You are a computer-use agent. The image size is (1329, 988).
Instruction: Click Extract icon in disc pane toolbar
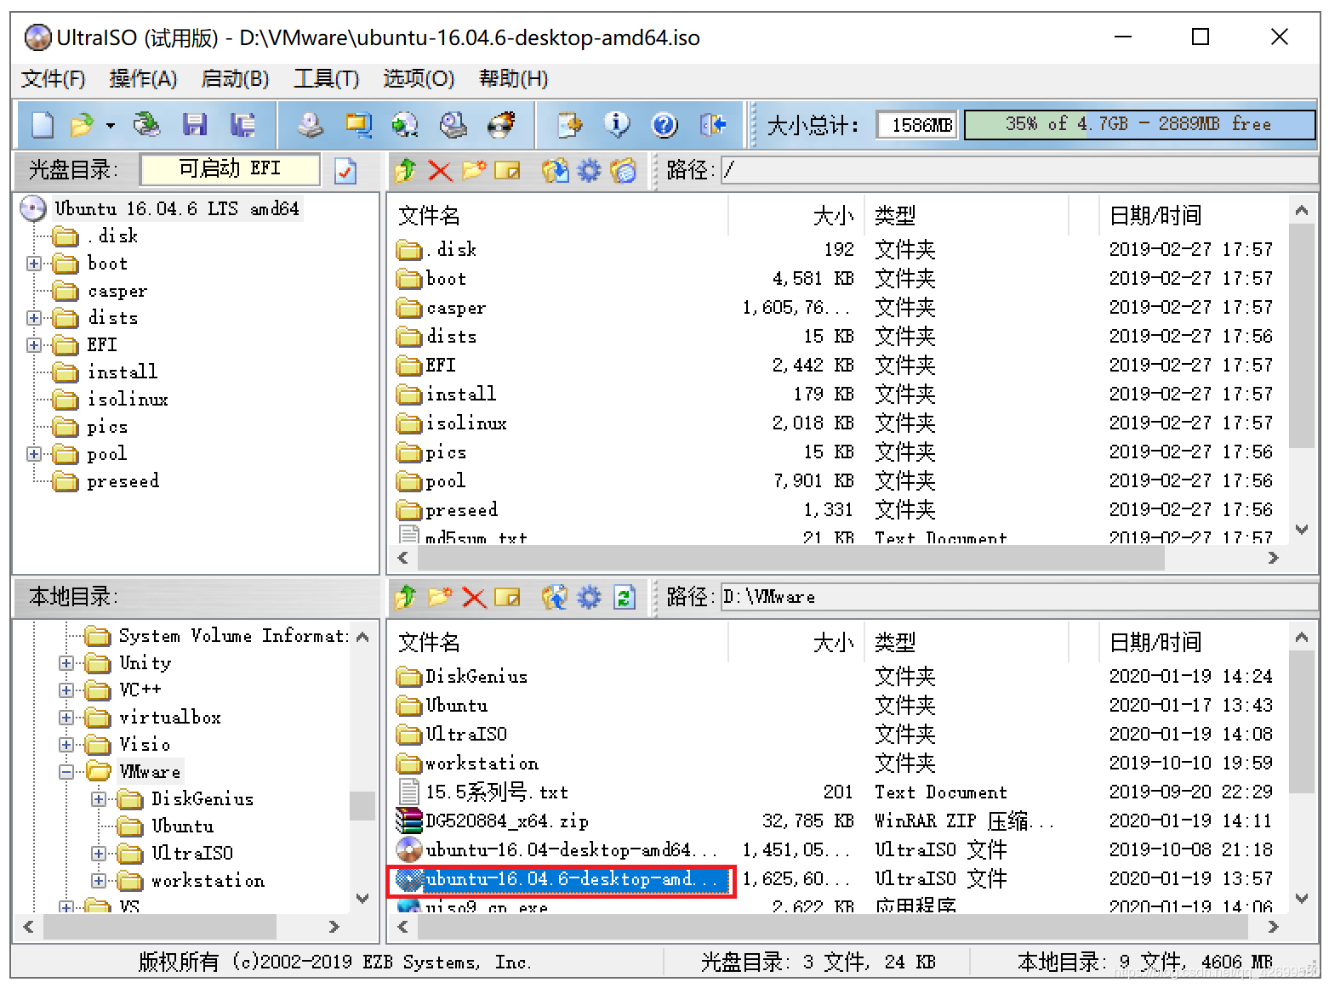click(556, 171)
